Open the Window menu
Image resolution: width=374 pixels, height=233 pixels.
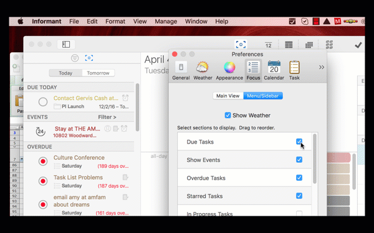(x=196, y=21)
